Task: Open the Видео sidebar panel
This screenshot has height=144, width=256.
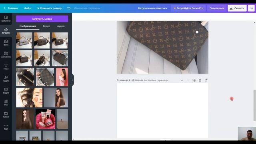Action: point(6,91)
